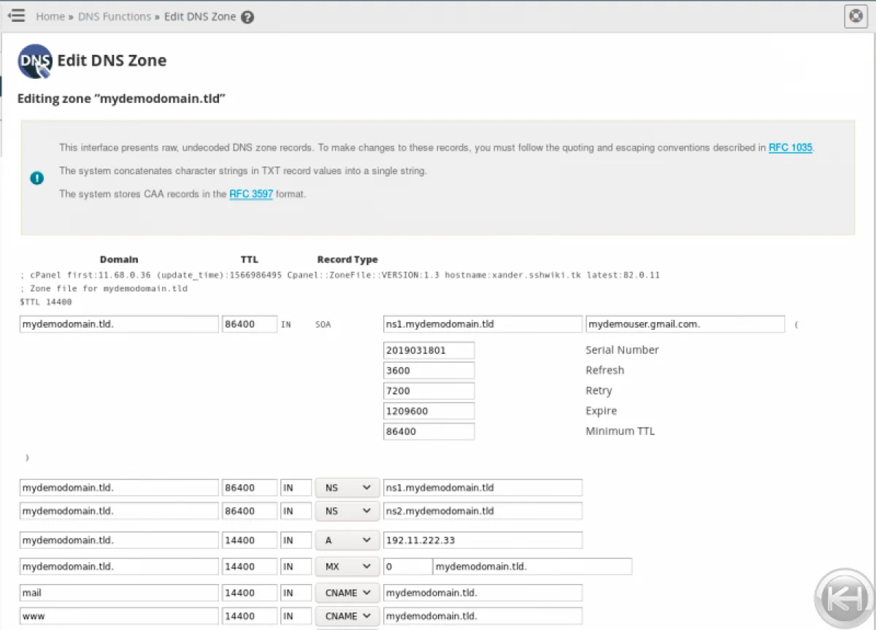This screenshot has height=630, width=876.
Task: Open the MX record type dropdown
Action: coord(347,566)
